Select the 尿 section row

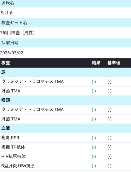coord(65,72)
